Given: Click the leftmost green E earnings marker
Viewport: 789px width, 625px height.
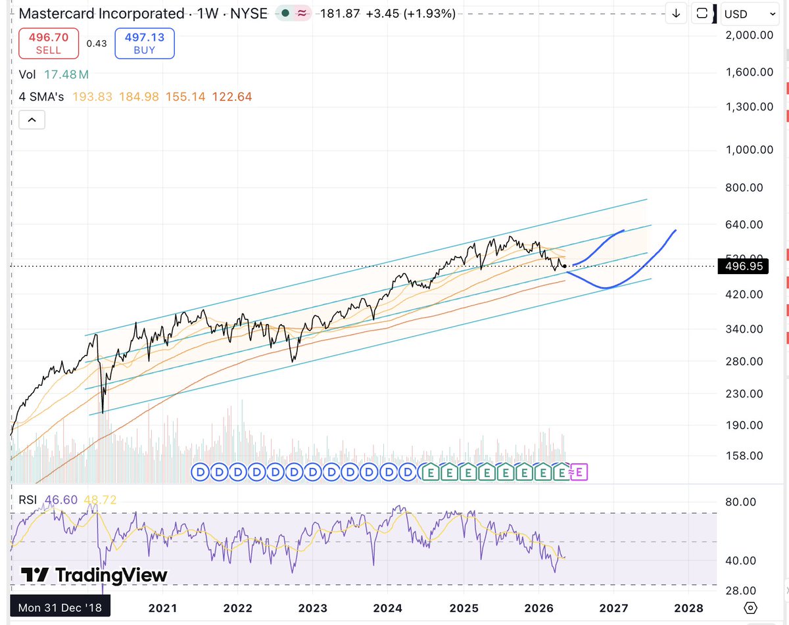Looking at the screenshot, I should point(431,471).
